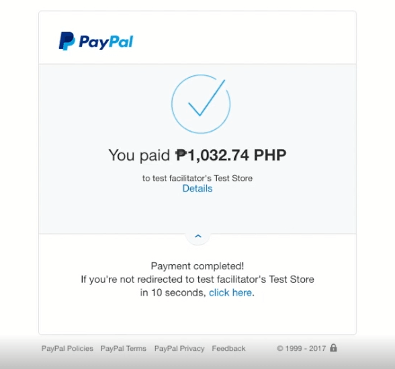Open PayPal Policies in the footer
Viewport: 395px width, 369px height.
click(67, 348)
